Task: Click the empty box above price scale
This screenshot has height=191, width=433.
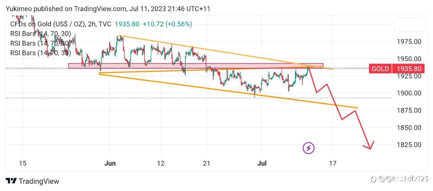Action: tap(409, 25)
